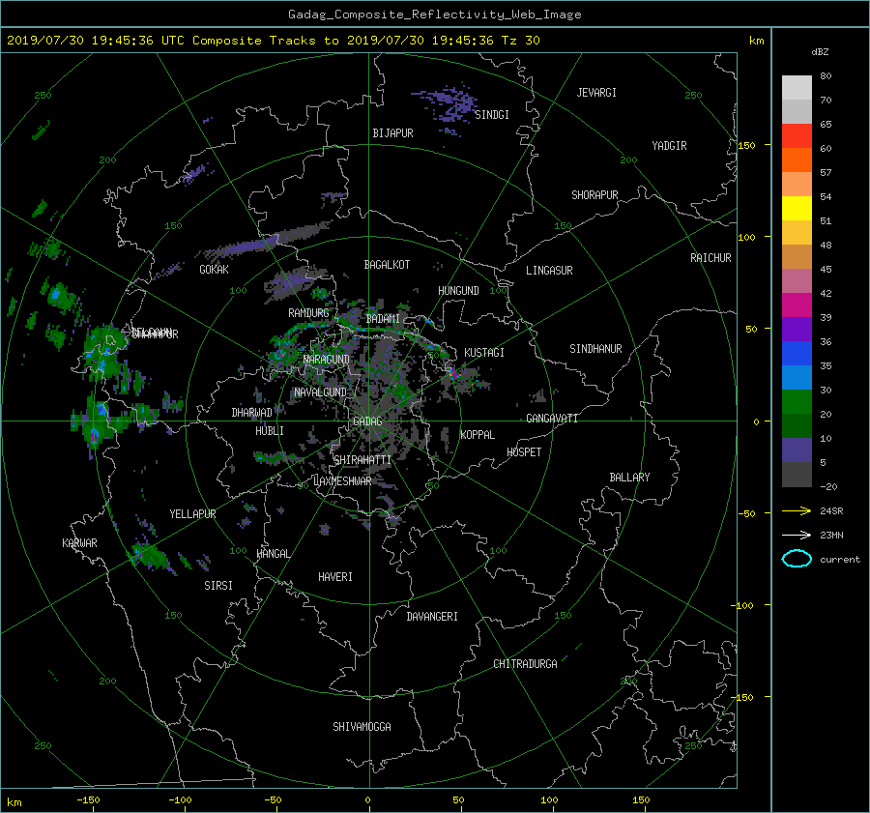Click the LAXMESHWAR city label

pyautogui.click(x=342, y=481)
